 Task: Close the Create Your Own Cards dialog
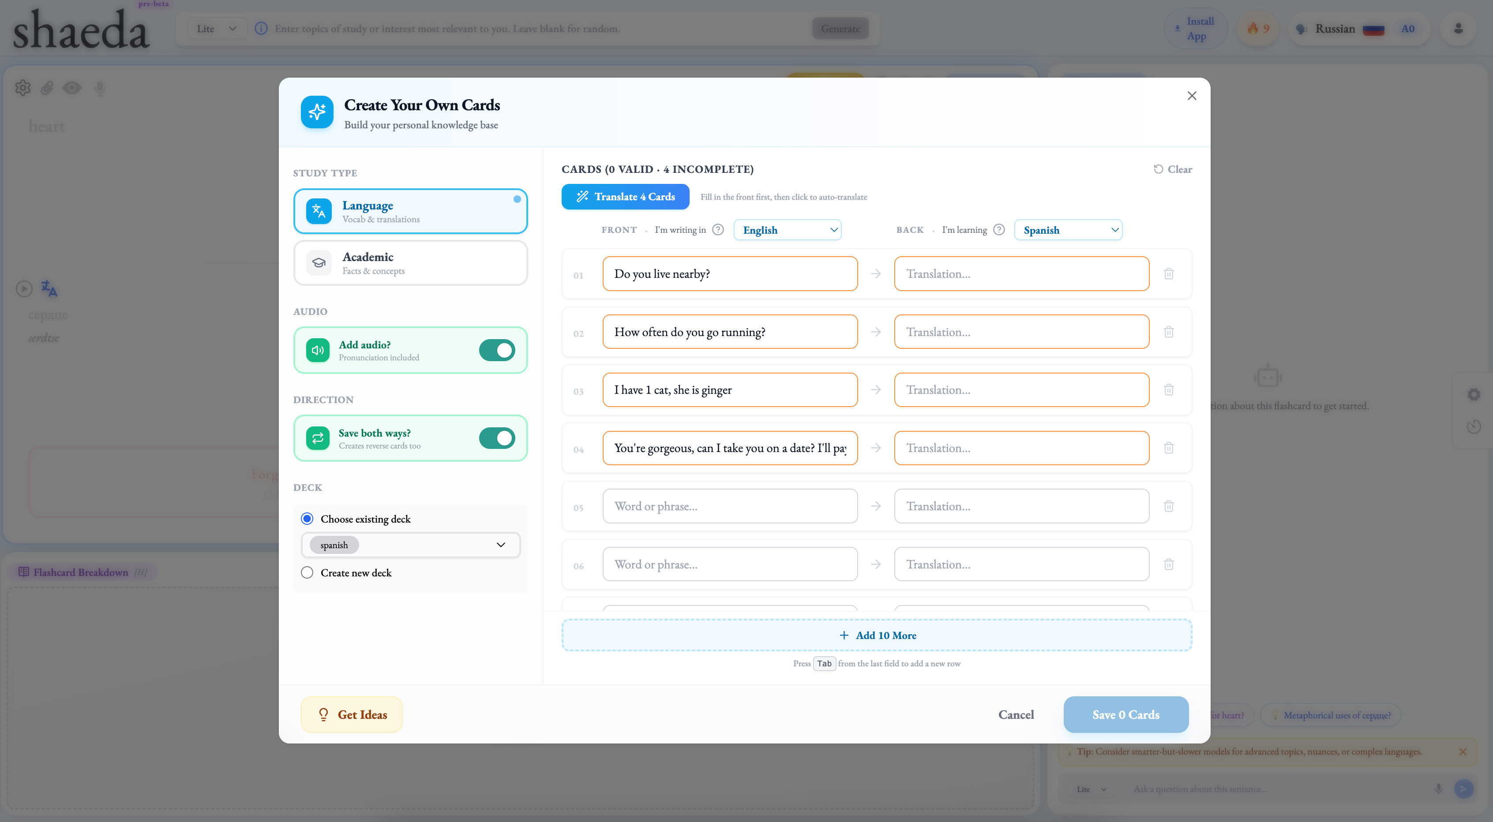tap(1192, 96)
